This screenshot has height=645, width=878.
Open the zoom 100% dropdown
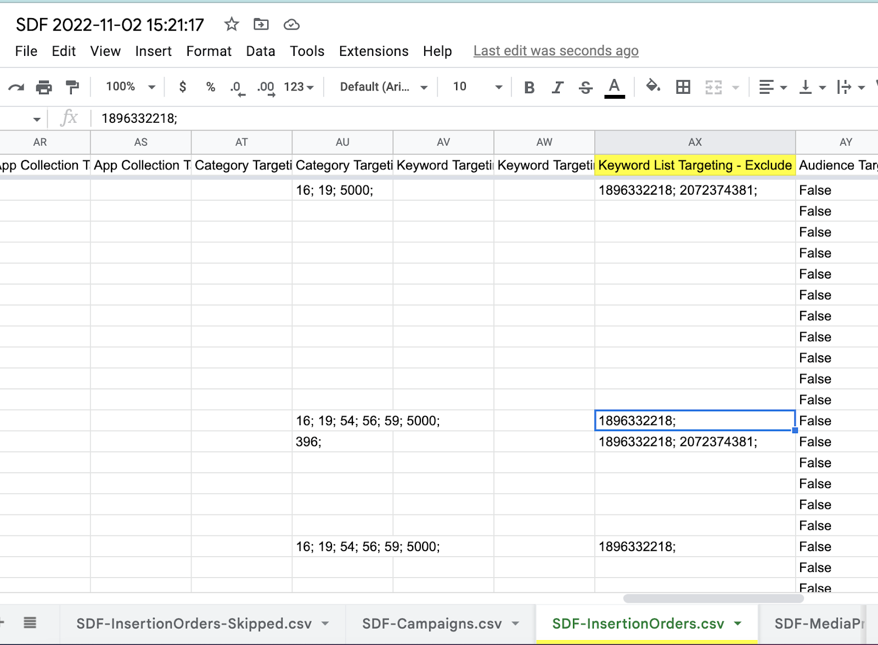pos(131,87)
